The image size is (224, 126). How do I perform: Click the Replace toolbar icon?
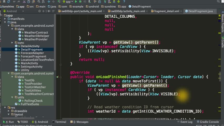click(43, 2)
